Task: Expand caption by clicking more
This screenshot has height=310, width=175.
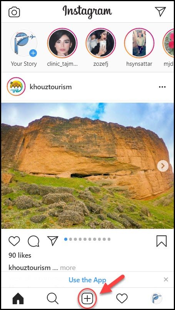Action: 68,268
